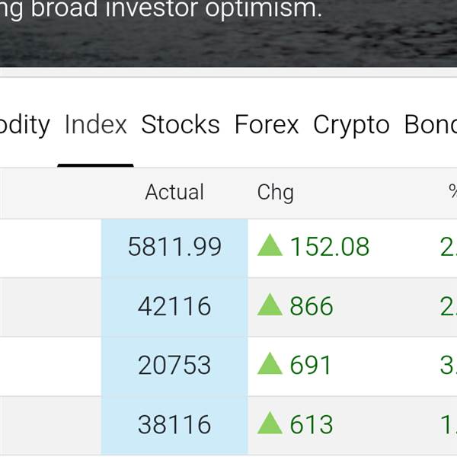
Task: Click the 691 change value
Action: [311, 365]
